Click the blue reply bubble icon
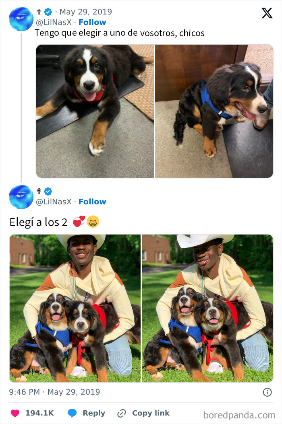The image size is (282, 424). click(72, 413)
